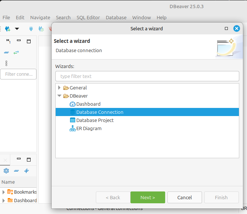
Task: Click the New Database Connection plug icon
Action: coord(7,29)
